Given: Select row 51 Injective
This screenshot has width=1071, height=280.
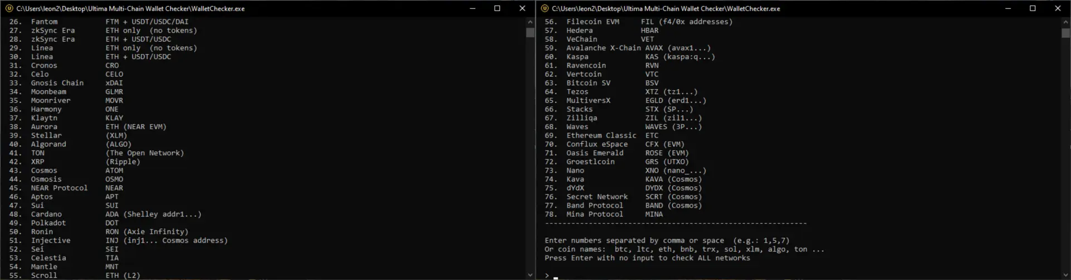Looking at the screenshot, I should pos(118,240).
